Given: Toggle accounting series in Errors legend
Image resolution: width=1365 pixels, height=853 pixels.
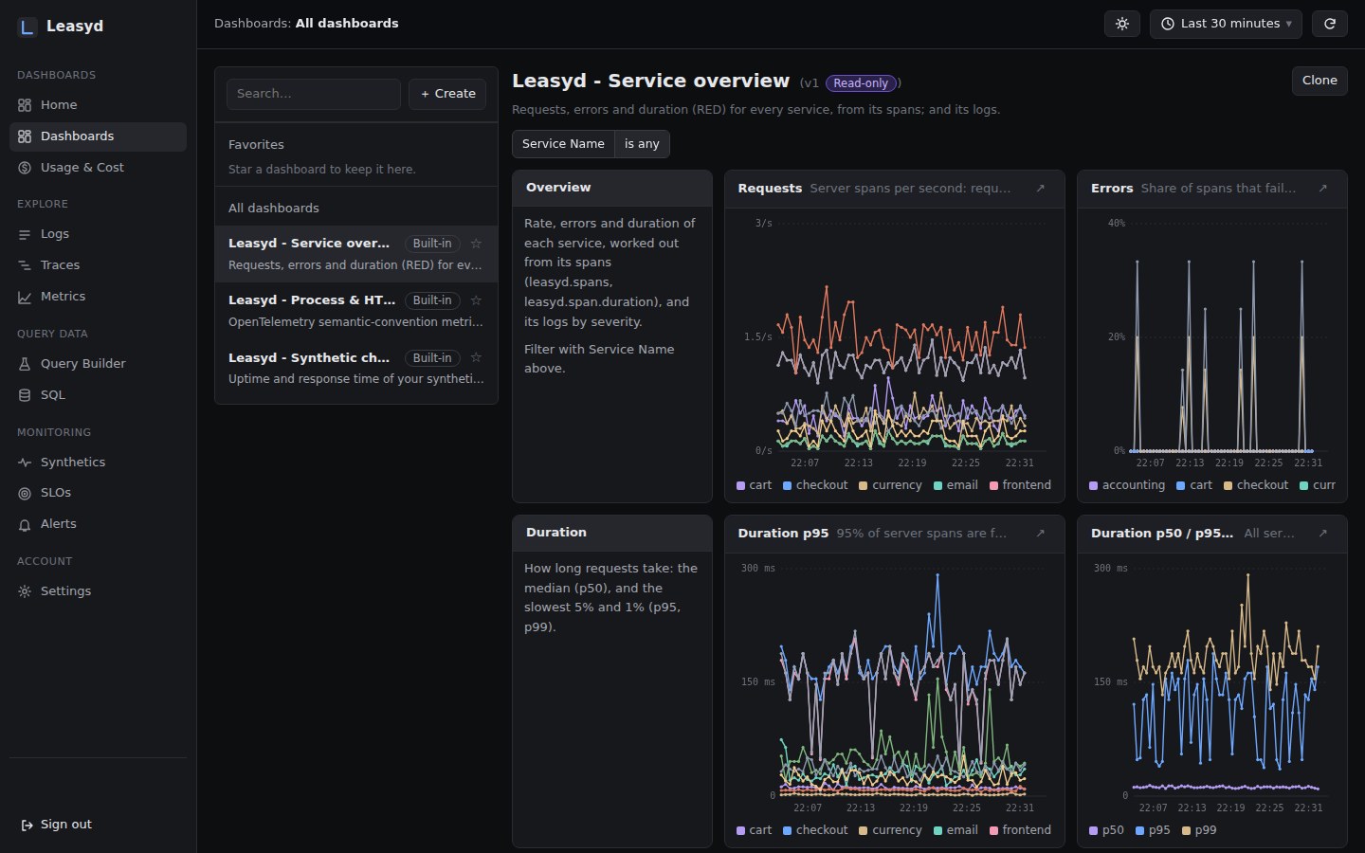Looking at the screenshot, I should (1127, 485).
